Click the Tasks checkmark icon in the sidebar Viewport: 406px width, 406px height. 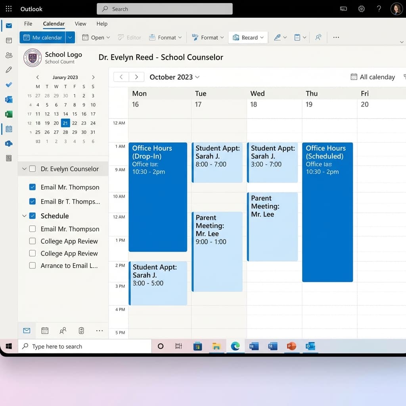coord(9,84)
